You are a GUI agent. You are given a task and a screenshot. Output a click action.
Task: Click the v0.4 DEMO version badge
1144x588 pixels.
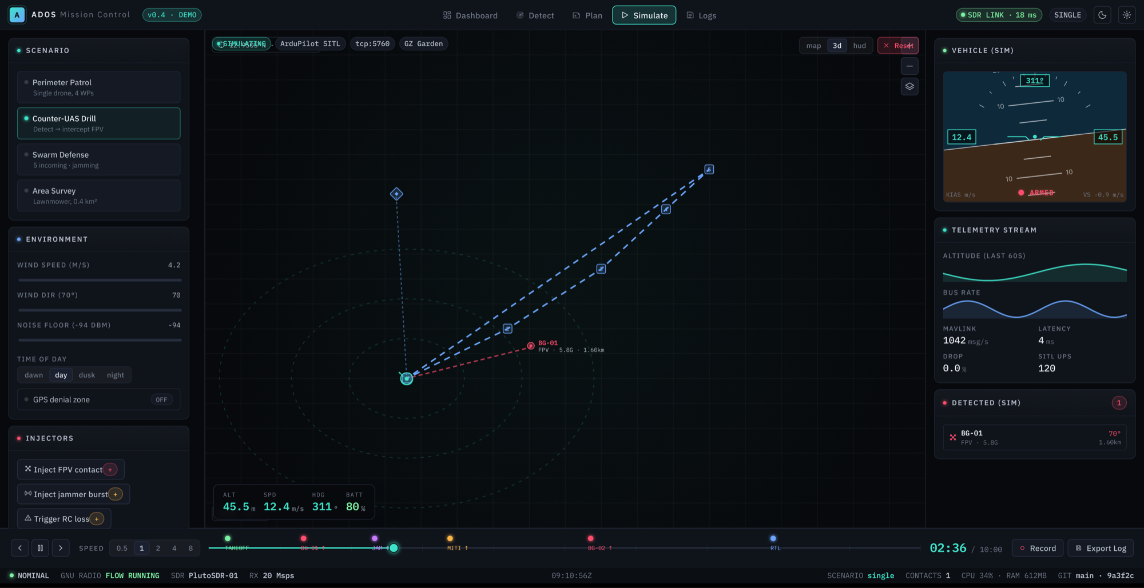[172, 15]
